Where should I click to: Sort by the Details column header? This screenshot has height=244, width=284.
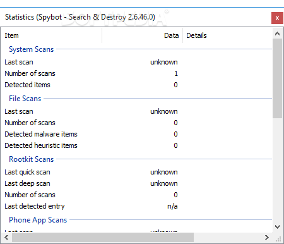[227, 35]
